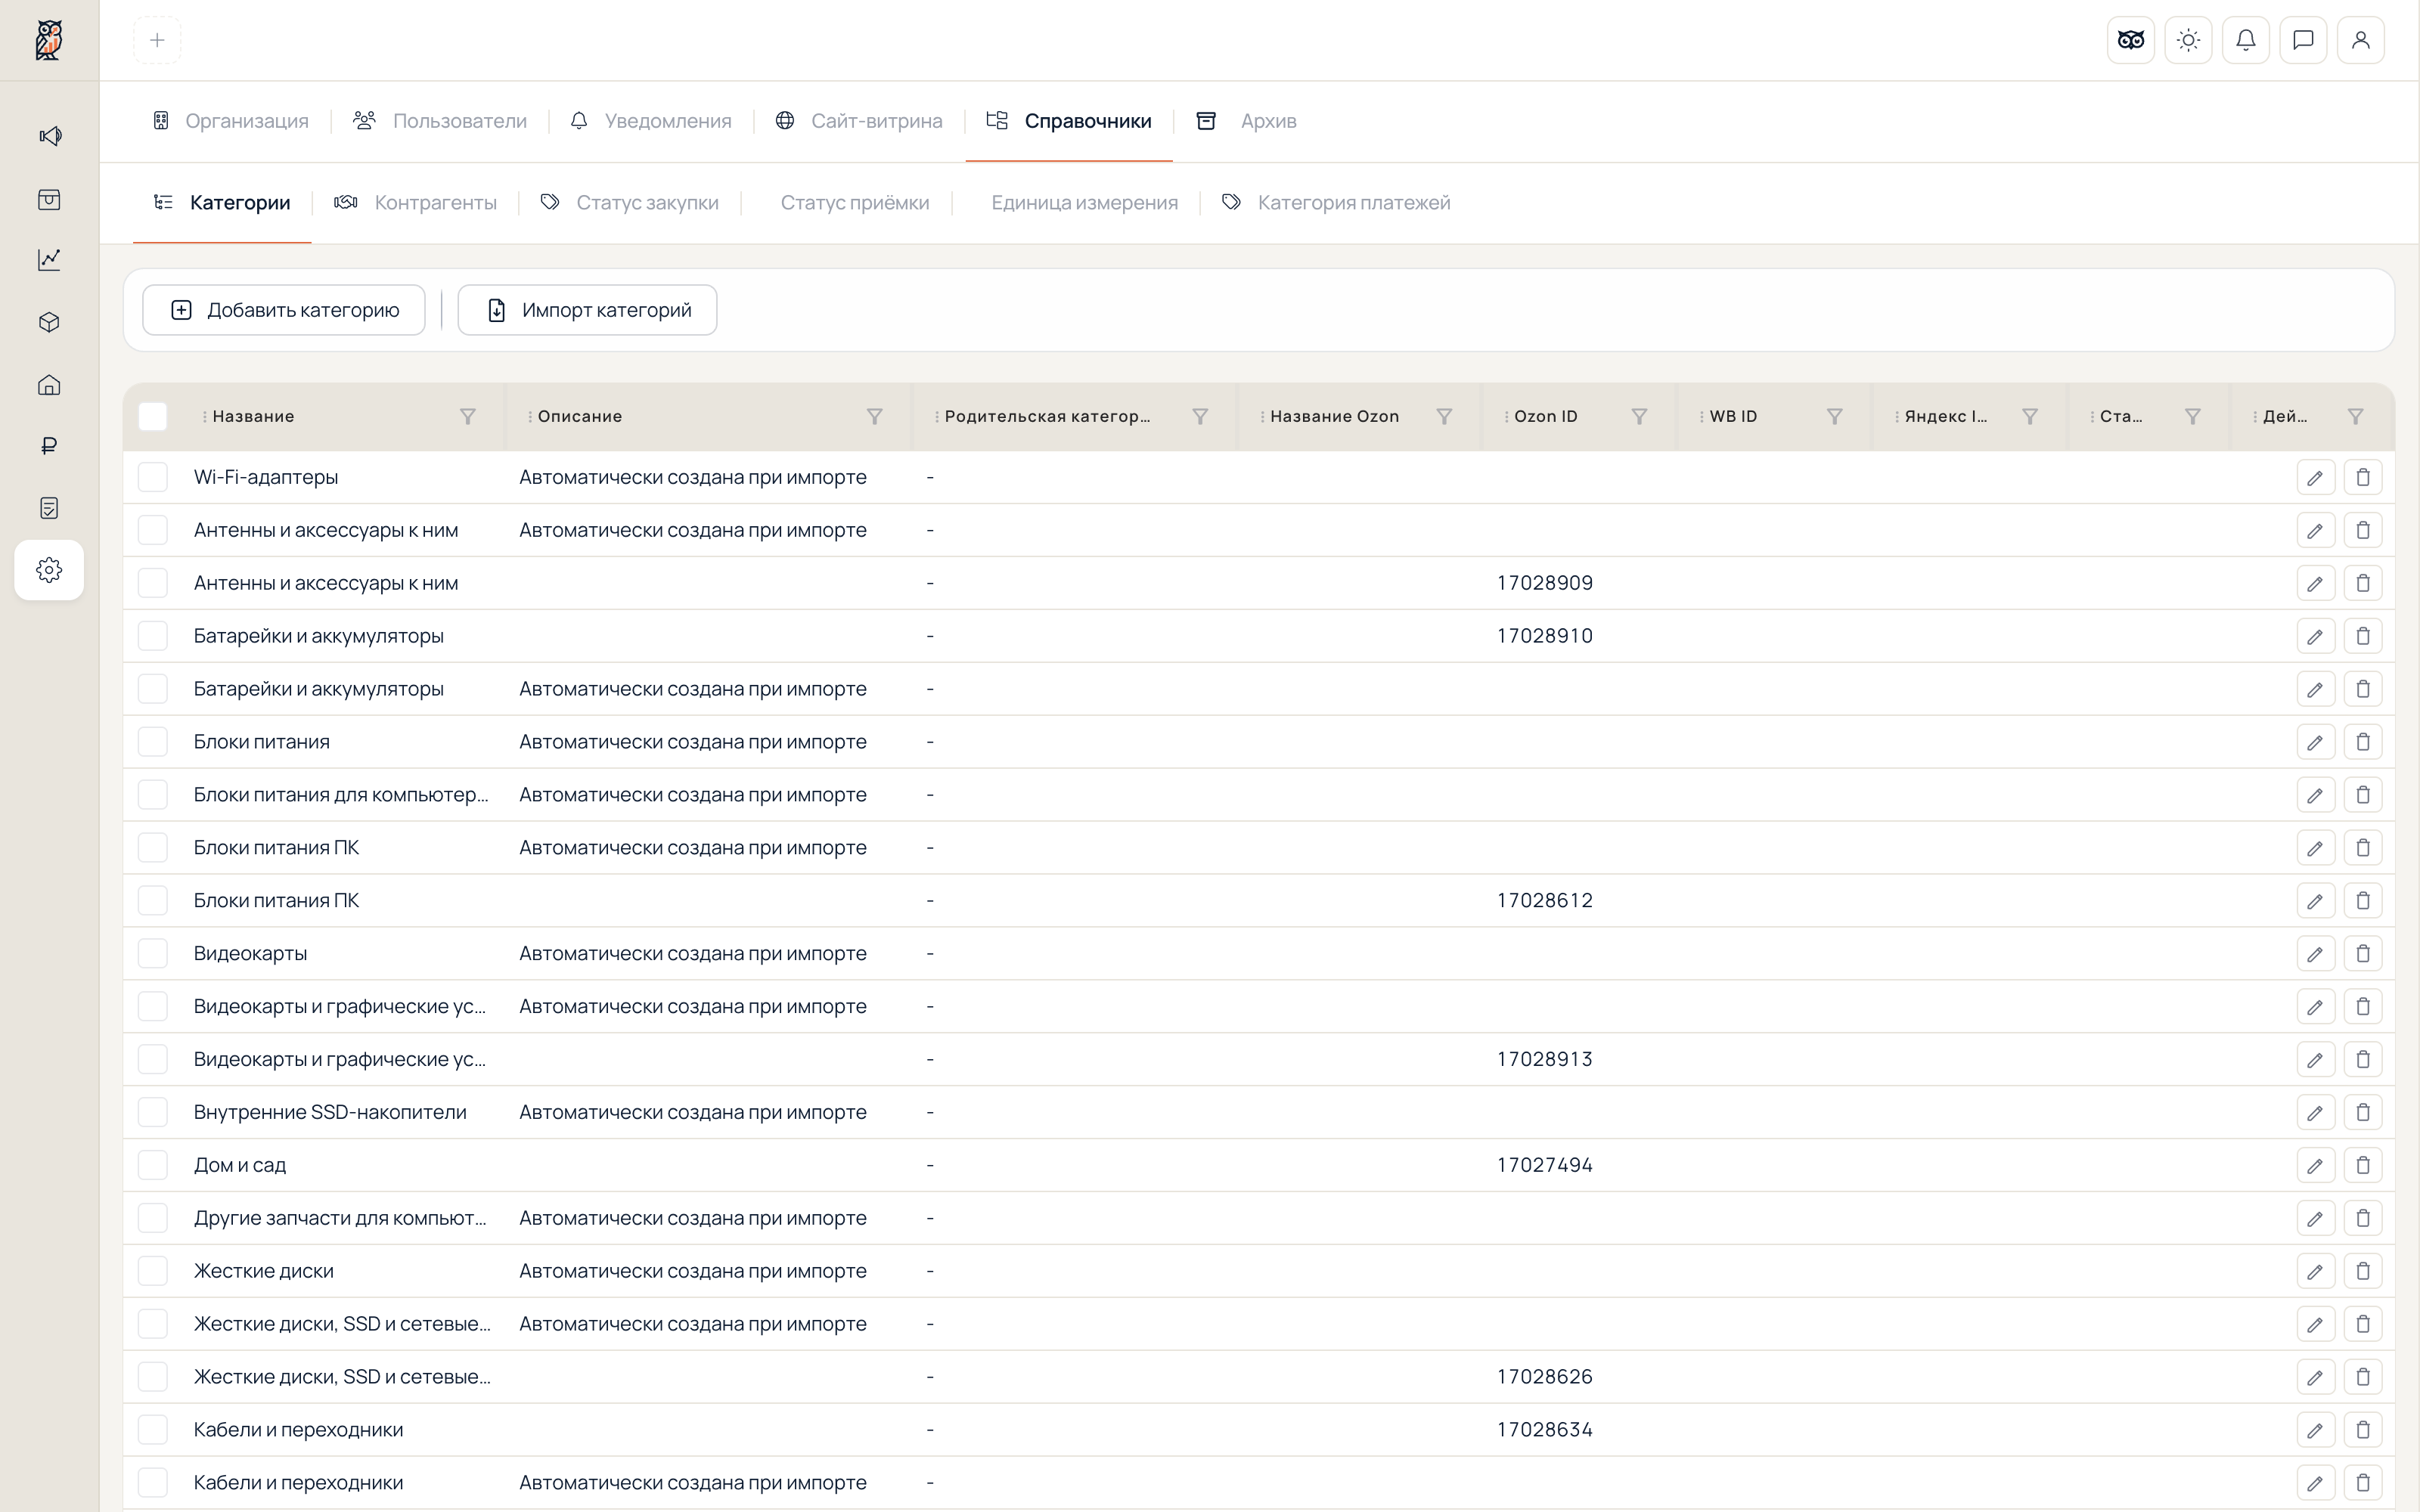Click the plus button in the header
Screen dimensions: 2420x1512
[157, 40]
